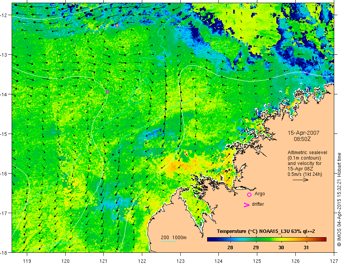Image resolution: width=342 pixels, height=264 pixels.
Task: Click the Argo float marker near 14S
Action: click(107, 92)
